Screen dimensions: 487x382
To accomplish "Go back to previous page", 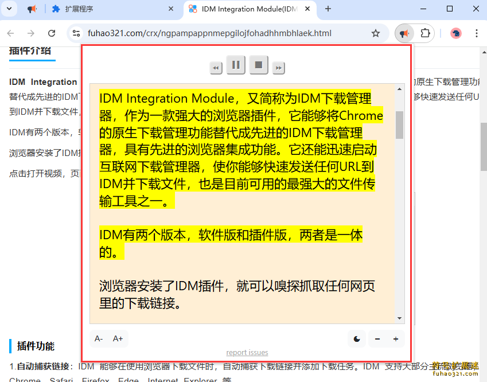I will point(10,33).
